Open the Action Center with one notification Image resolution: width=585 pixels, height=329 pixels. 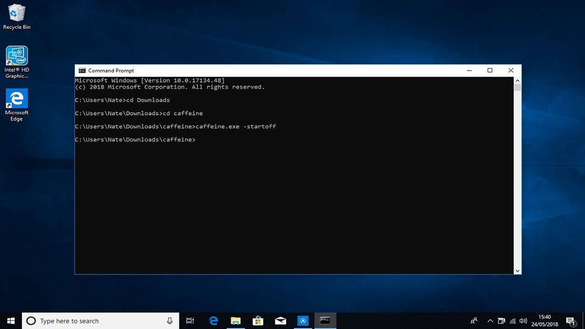point(571,321)
